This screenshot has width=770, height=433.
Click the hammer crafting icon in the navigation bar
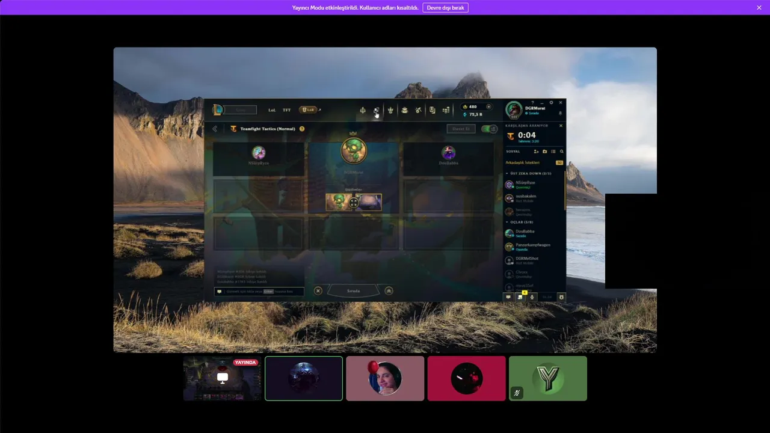[418, 110]
